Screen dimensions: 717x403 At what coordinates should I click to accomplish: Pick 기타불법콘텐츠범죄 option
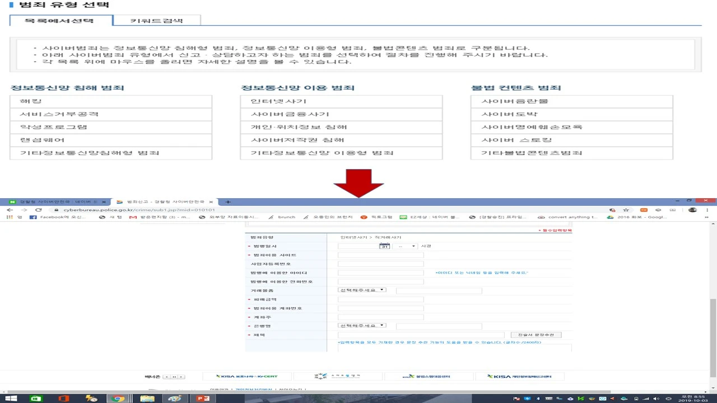(x=572, y=153)
